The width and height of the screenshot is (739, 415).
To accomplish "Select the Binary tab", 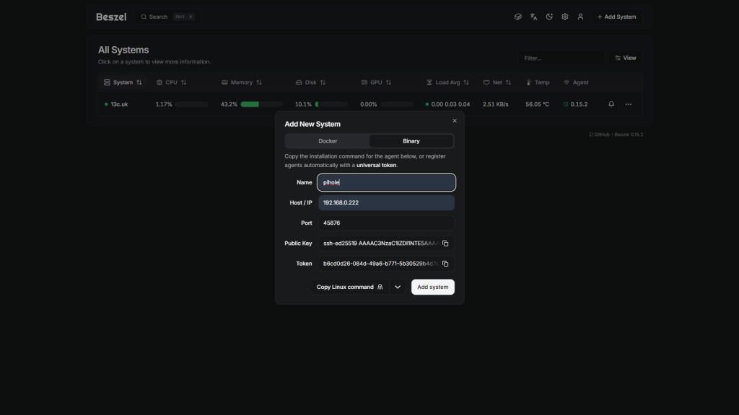I will [411, 141].
